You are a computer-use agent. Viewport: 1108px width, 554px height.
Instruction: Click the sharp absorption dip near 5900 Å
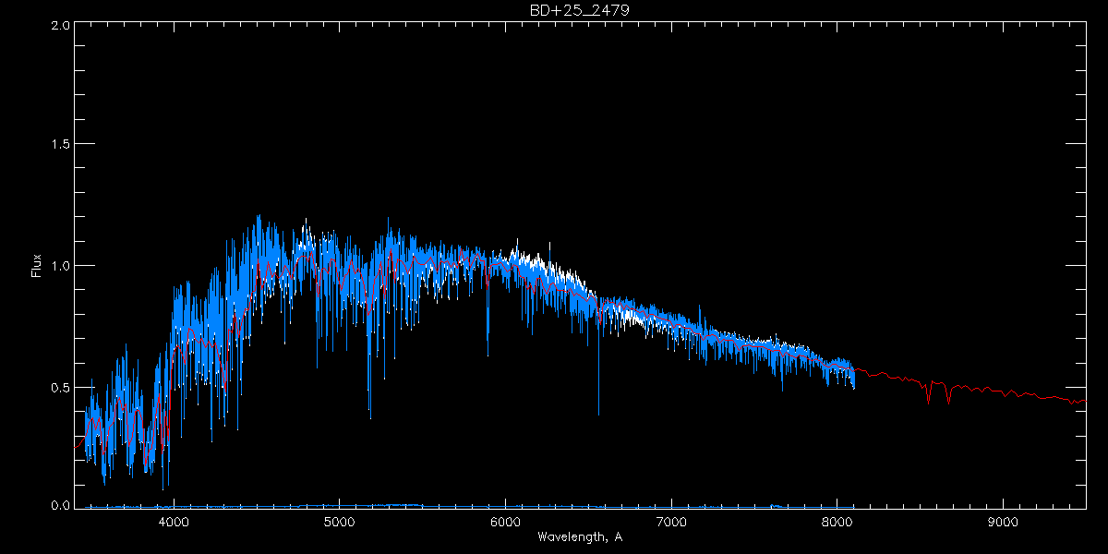pyautogui.click(x=488, y=355)
